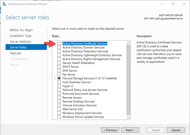This screenshot has width=190, height=135.
Task: Select the DNS Server role label
Action: pyautogui.click(x=70, y=71)
